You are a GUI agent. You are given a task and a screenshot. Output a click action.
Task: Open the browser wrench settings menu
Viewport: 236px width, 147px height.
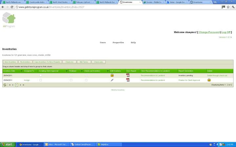coord(233,7)
